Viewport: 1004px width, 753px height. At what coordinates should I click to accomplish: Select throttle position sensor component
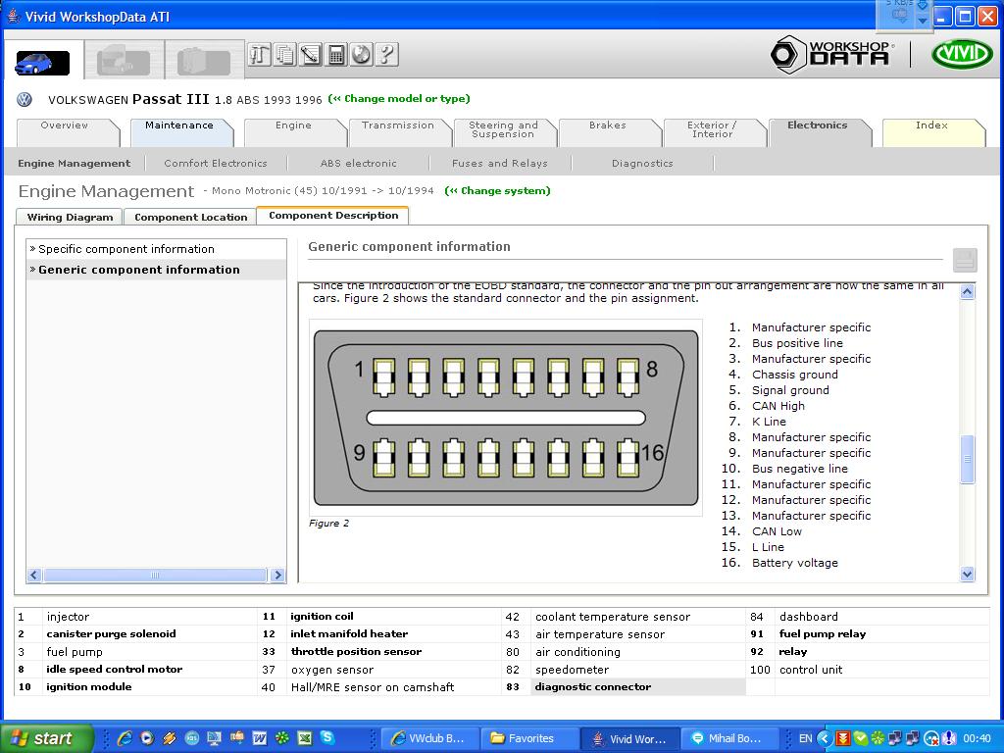click(356, 652)
